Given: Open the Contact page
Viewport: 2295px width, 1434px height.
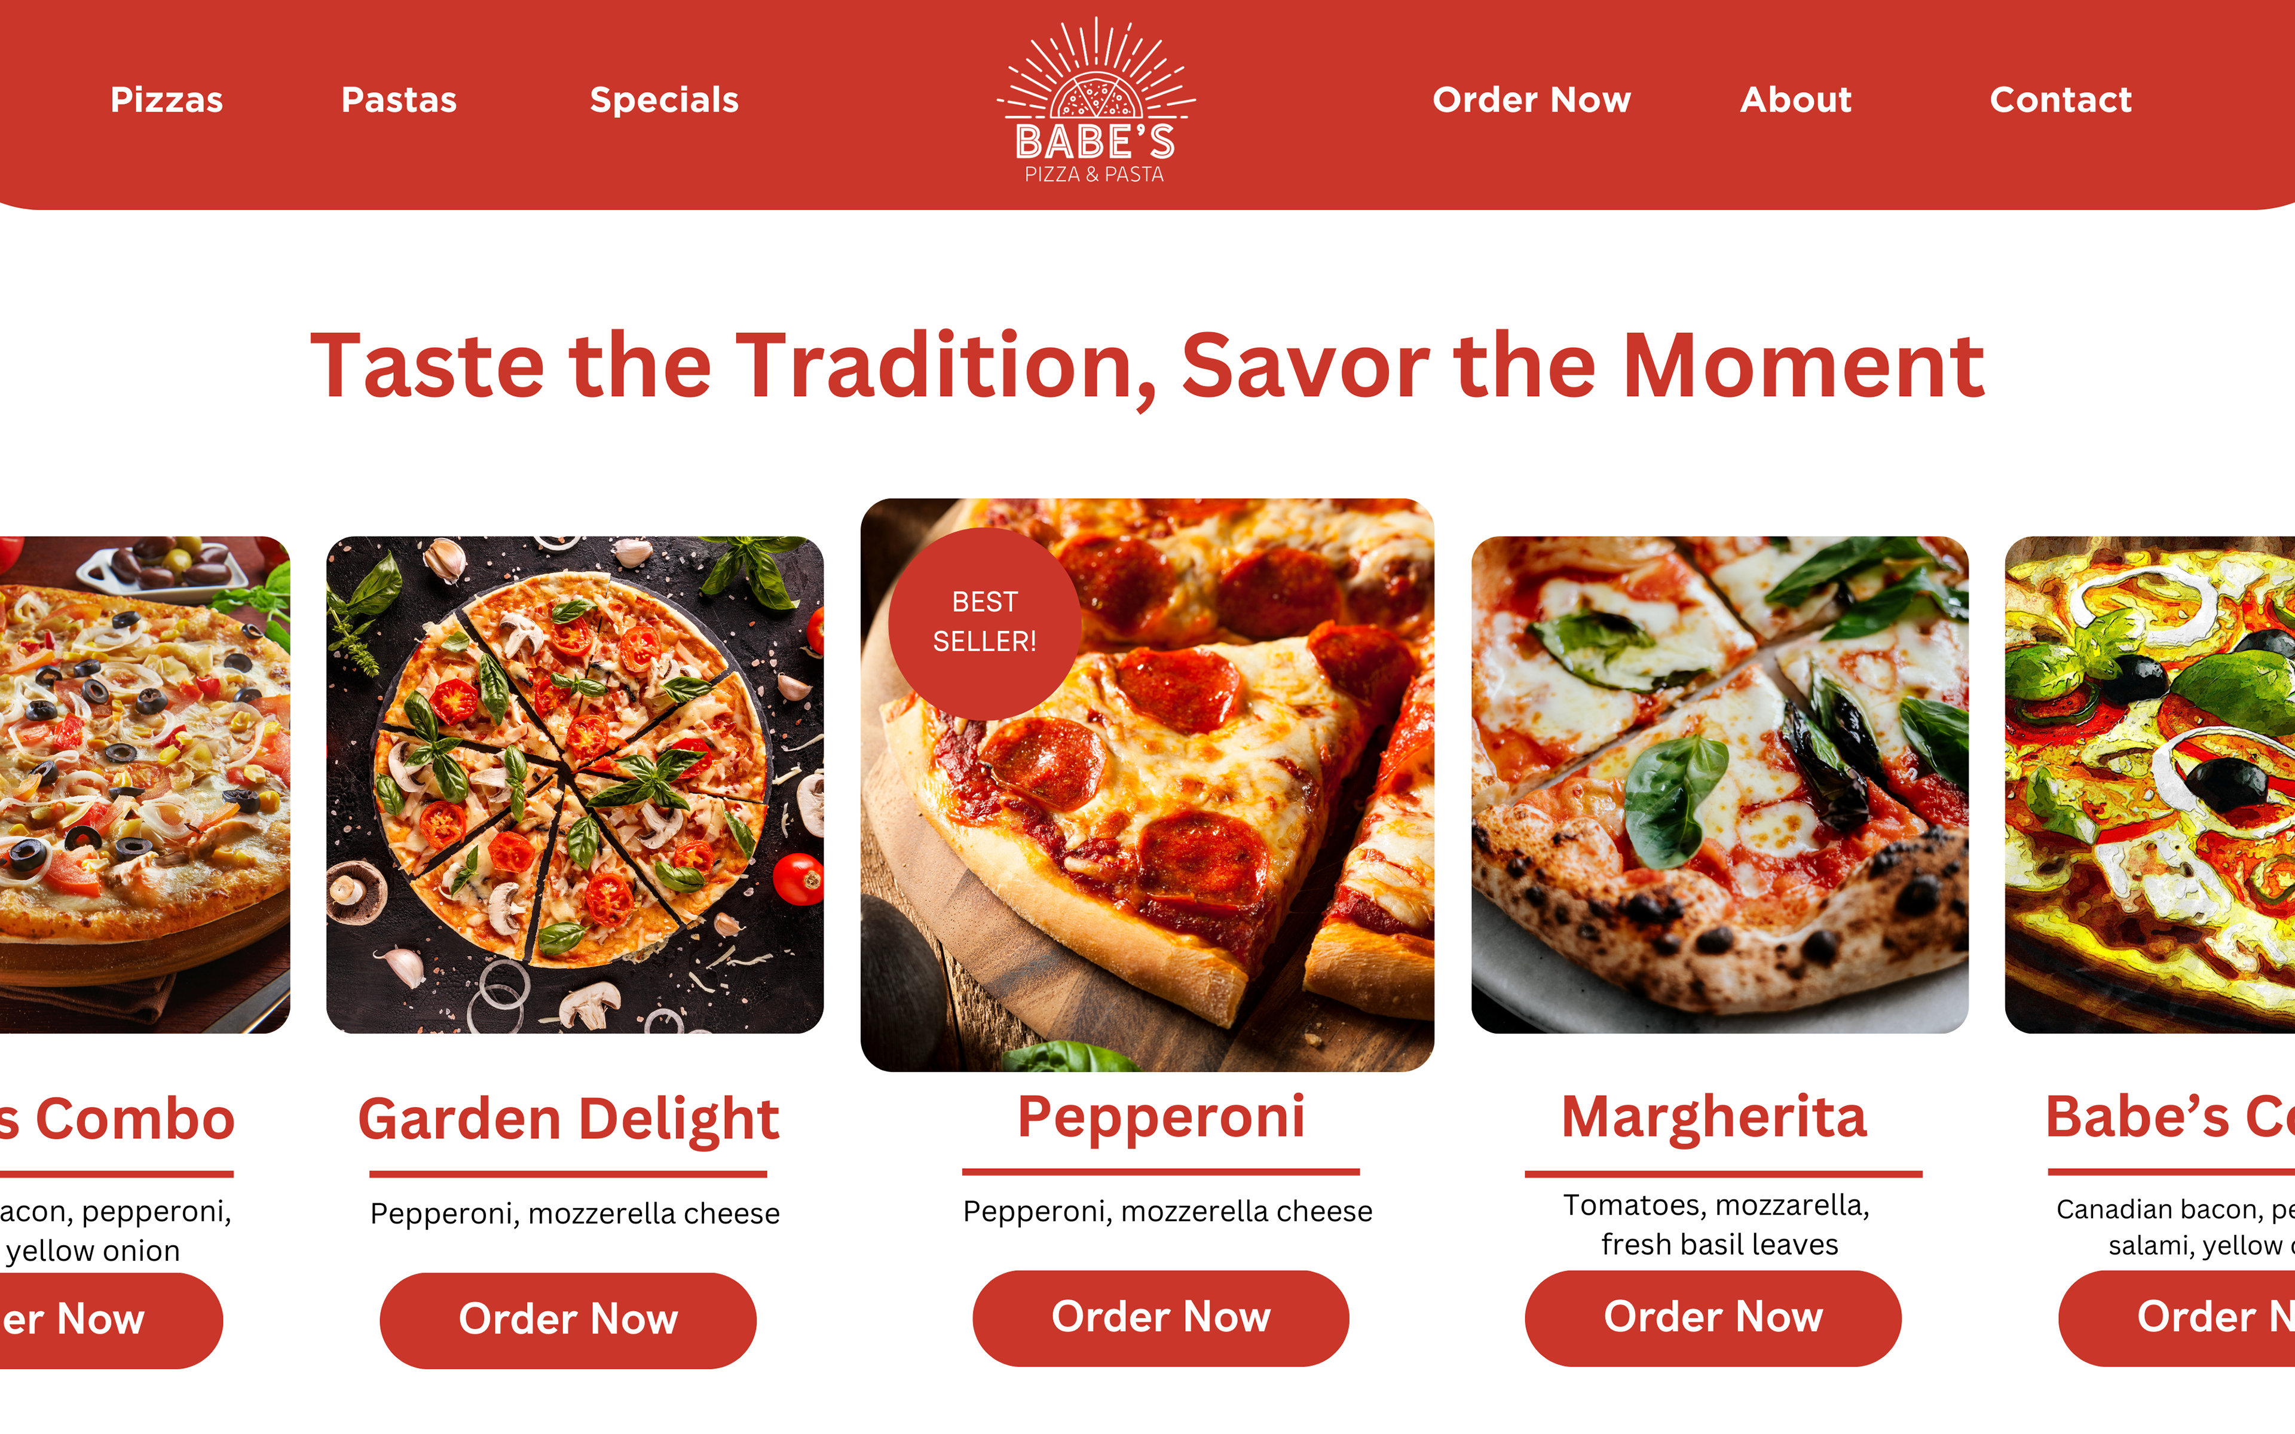Looking at the screenshot, I should click(x=2060, y=100).
